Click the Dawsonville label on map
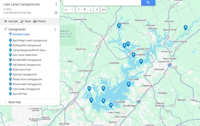This screenshot has height=126, width=200. pyautogui.click(x=80, y=19)
